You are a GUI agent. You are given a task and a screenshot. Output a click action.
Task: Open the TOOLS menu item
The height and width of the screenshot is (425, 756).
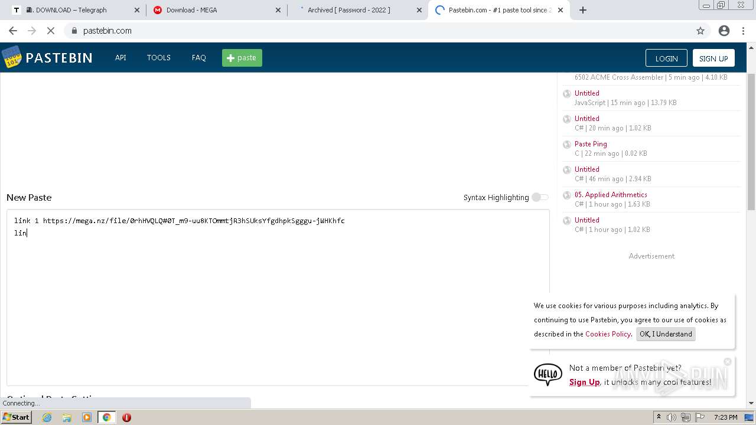point(159,58)
